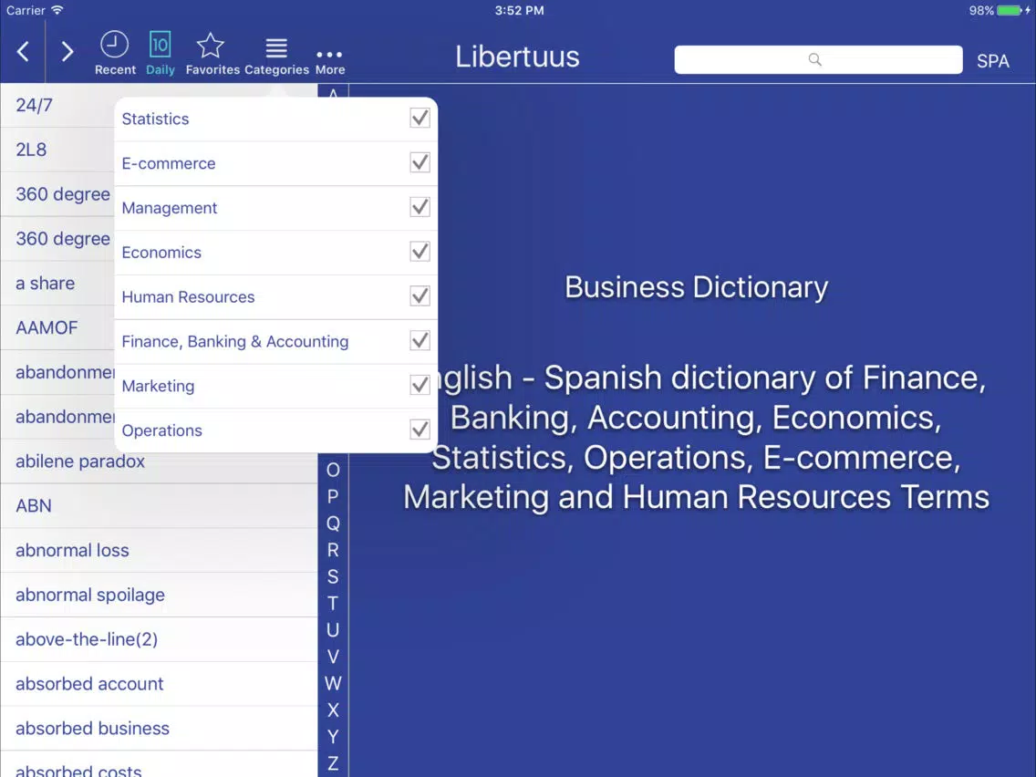This screenshot has width=1036, height=777.
Task: Open the 'abnormal loss' entry
Action: pos(159,551)
